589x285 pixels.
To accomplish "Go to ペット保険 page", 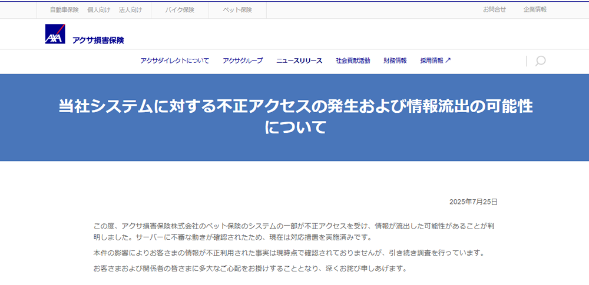I will (237, 10).
